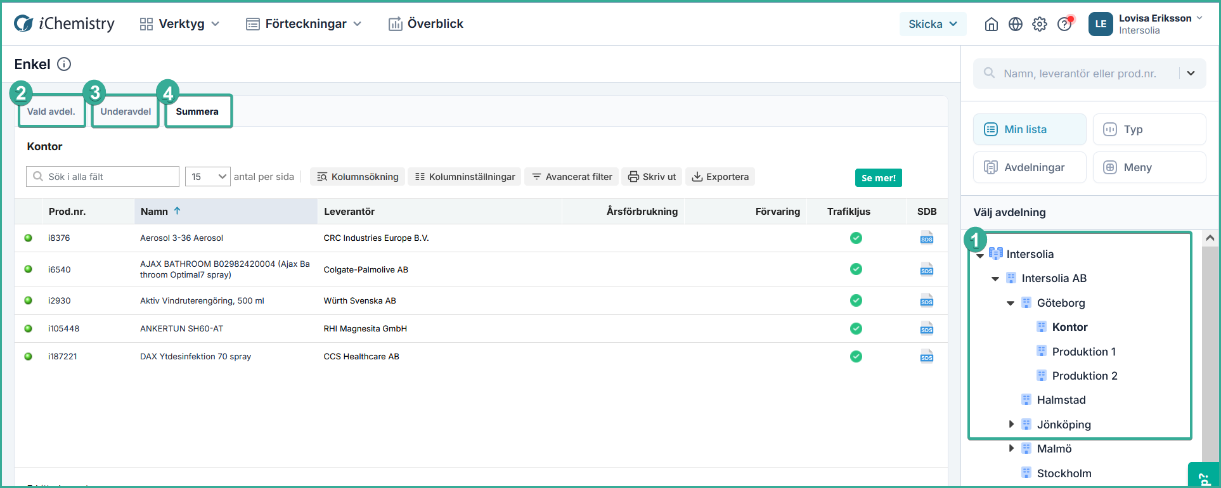Click Skriv ut button
This screenshot has width=1221, height=488.
[652, 177]
